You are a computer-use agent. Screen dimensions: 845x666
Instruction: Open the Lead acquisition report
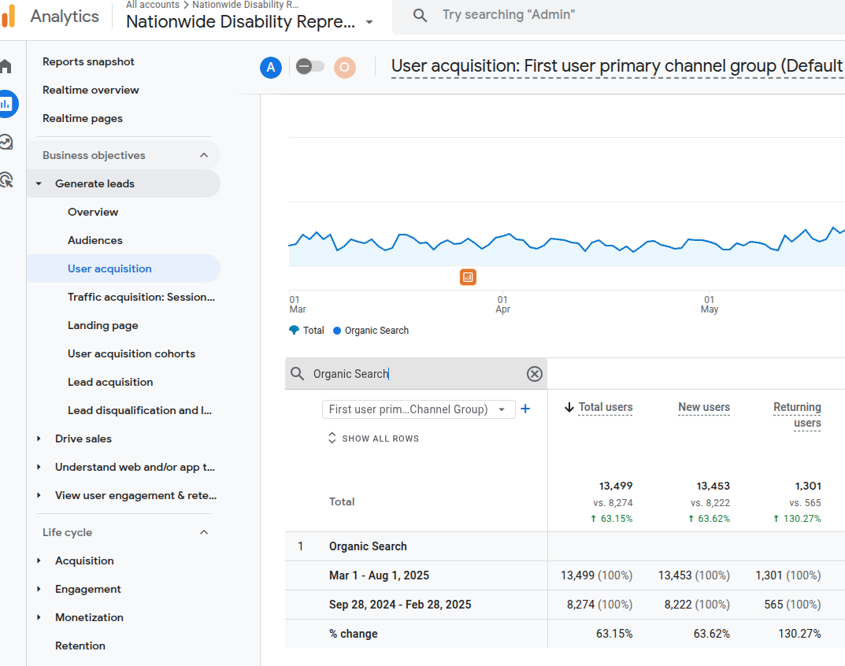coord(110,382)
